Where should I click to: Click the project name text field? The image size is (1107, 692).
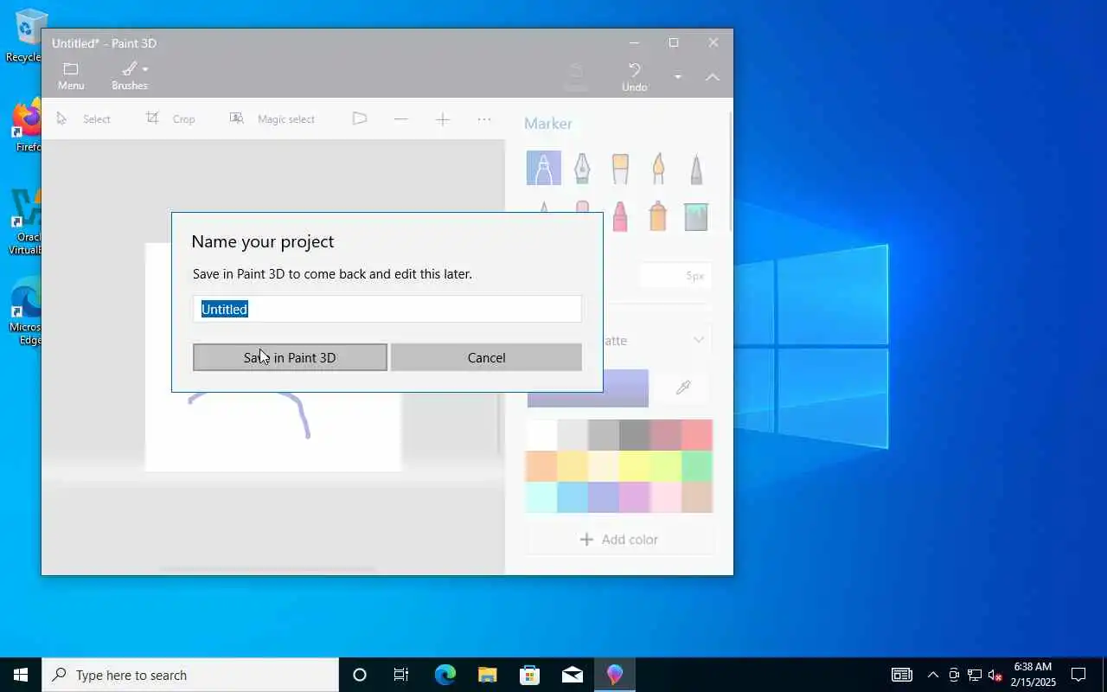point(387,309)
